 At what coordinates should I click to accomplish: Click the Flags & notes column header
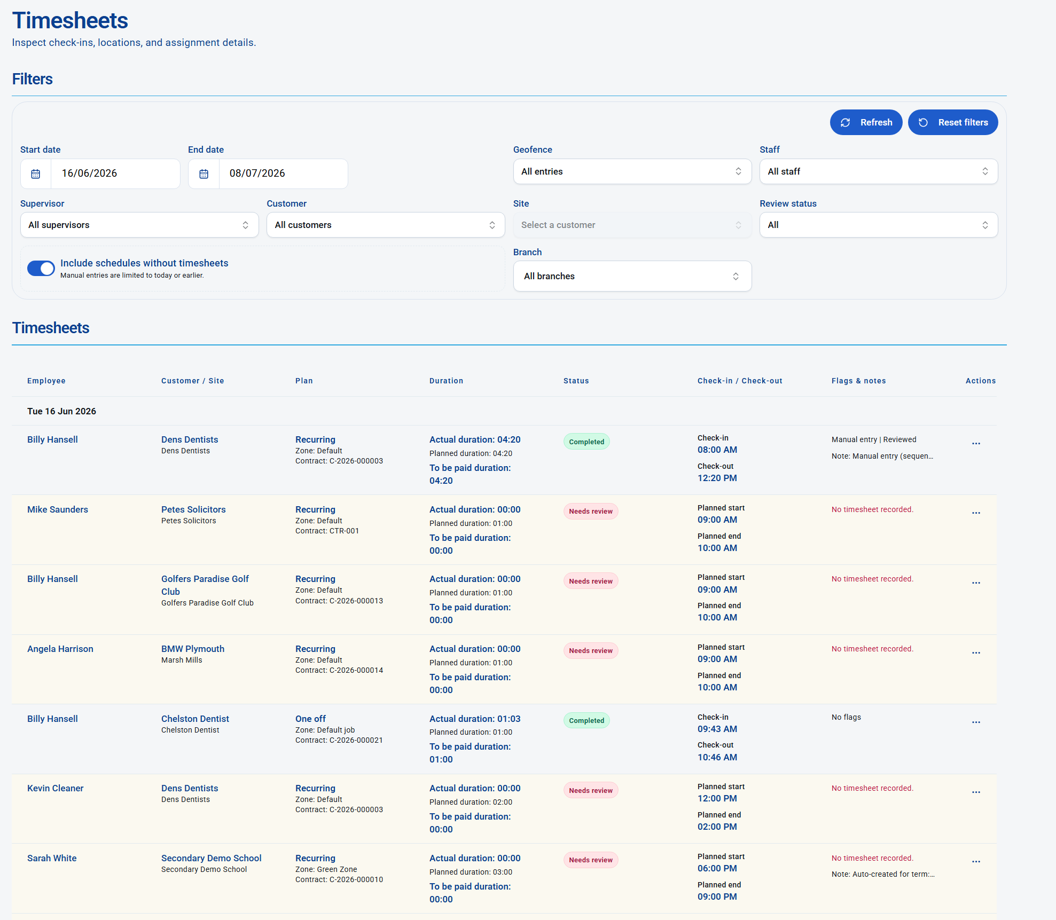pyautogui.click(x=859, y=381)
